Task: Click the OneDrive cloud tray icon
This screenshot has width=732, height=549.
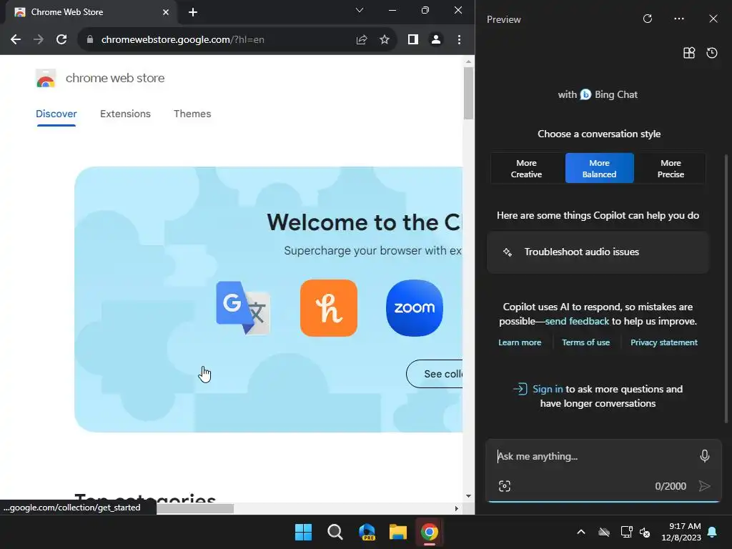Action: pos(604,532)
